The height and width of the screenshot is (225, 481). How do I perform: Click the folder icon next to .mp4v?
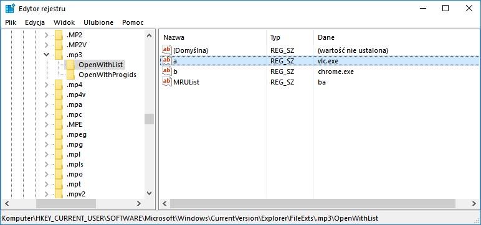[59, 94]
